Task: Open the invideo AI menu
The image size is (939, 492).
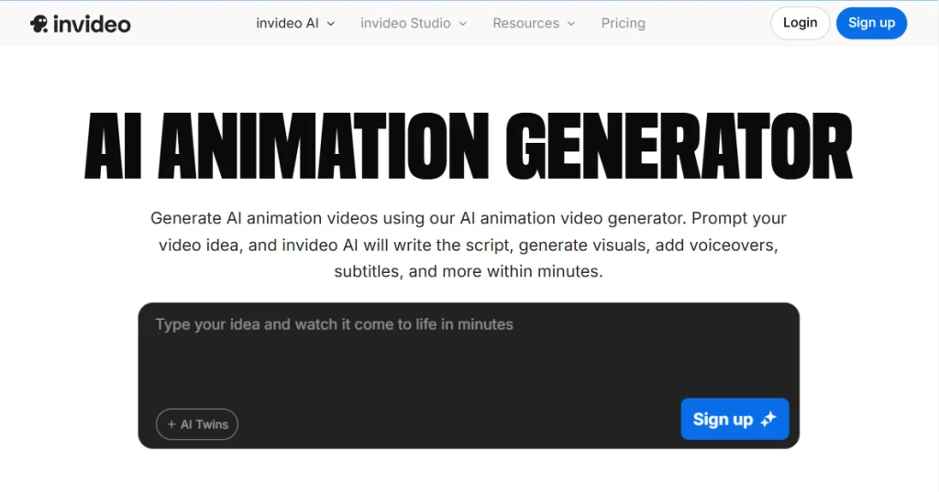Action: click(295, 23)
